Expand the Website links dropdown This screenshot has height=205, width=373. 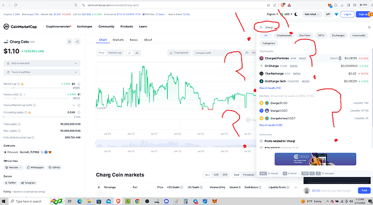click(14, 168)
